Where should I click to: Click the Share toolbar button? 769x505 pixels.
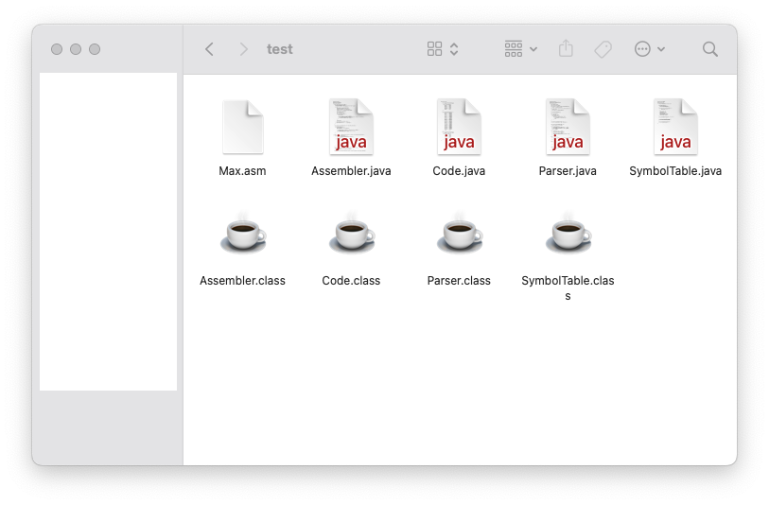(566, 48)
